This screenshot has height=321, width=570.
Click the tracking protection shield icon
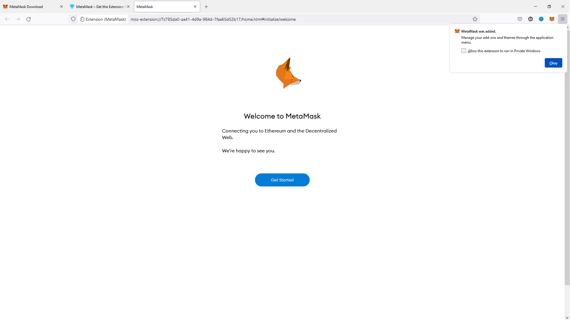click(x=73, y=19)
